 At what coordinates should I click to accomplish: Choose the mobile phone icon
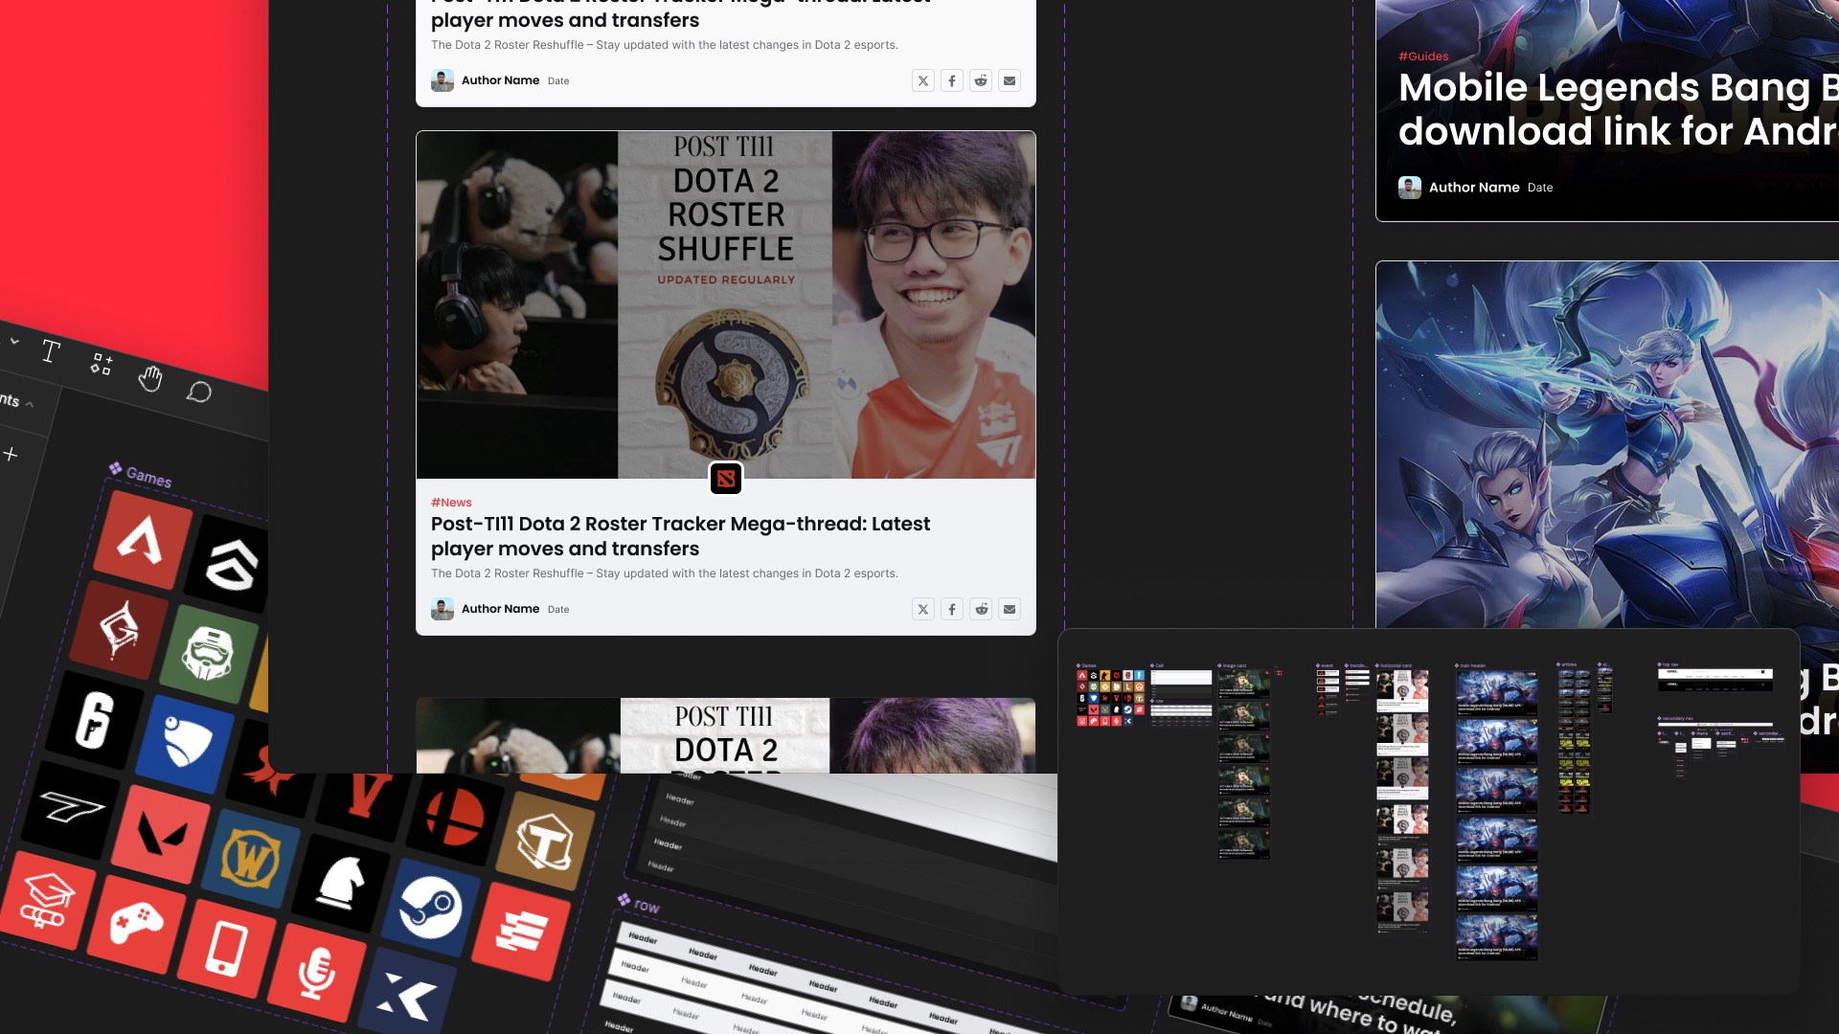click(227, 950)
